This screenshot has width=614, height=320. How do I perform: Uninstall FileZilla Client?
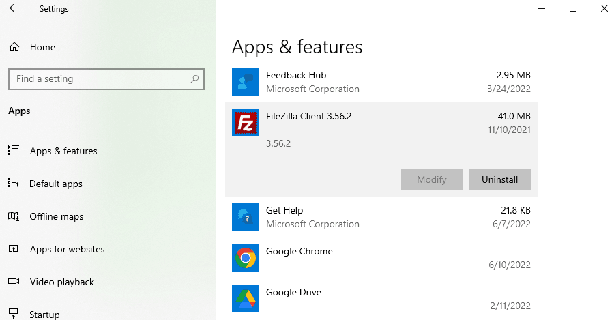(499, 179)
